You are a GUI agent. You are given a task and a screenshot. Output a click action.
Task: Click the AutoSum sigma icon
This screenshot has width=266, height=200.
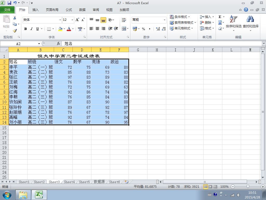pyautogui.click(x=220, y=17)
